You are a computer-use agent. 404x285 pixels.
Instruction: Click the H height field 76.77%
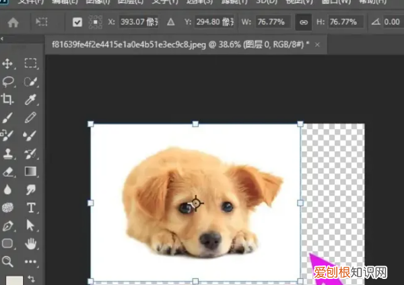[346, 22]
